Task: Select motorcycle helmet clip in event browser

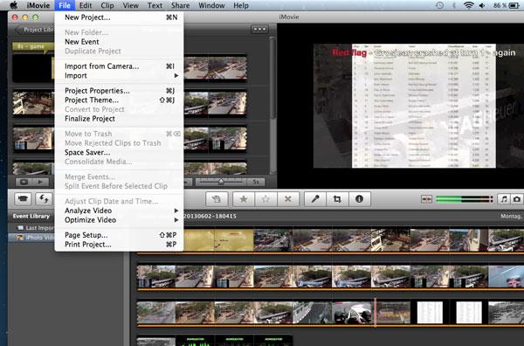Action: tap(352, 313)
